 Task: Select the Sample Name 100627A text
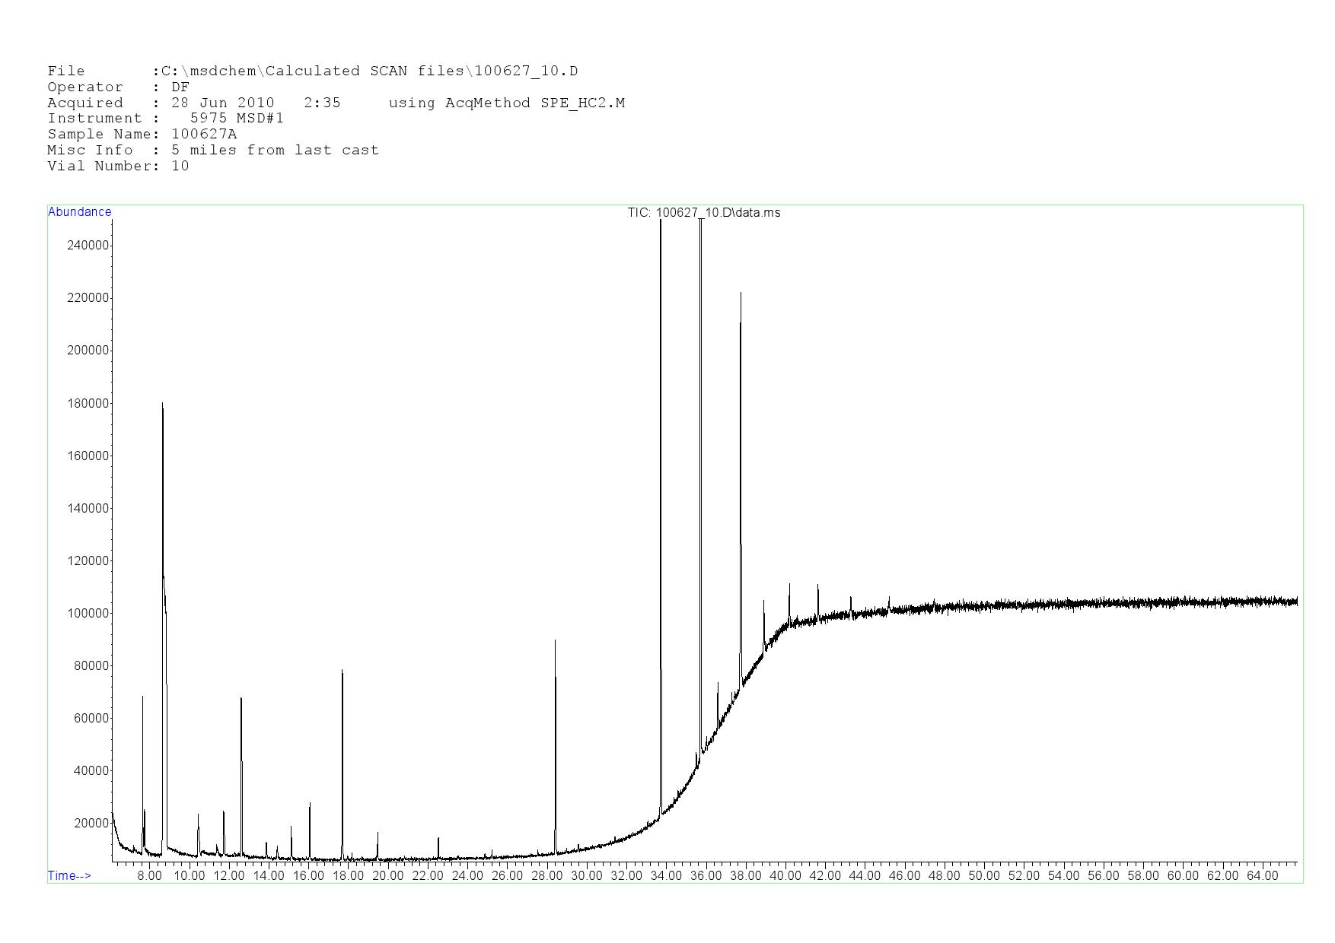coord(204,135)
